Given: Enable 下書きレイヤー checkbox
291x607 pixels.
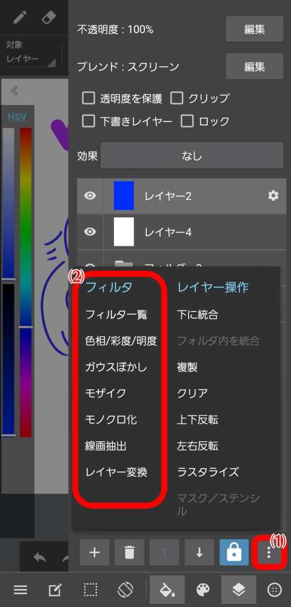Looking at the screenshot, I should [x=89, y=121].
